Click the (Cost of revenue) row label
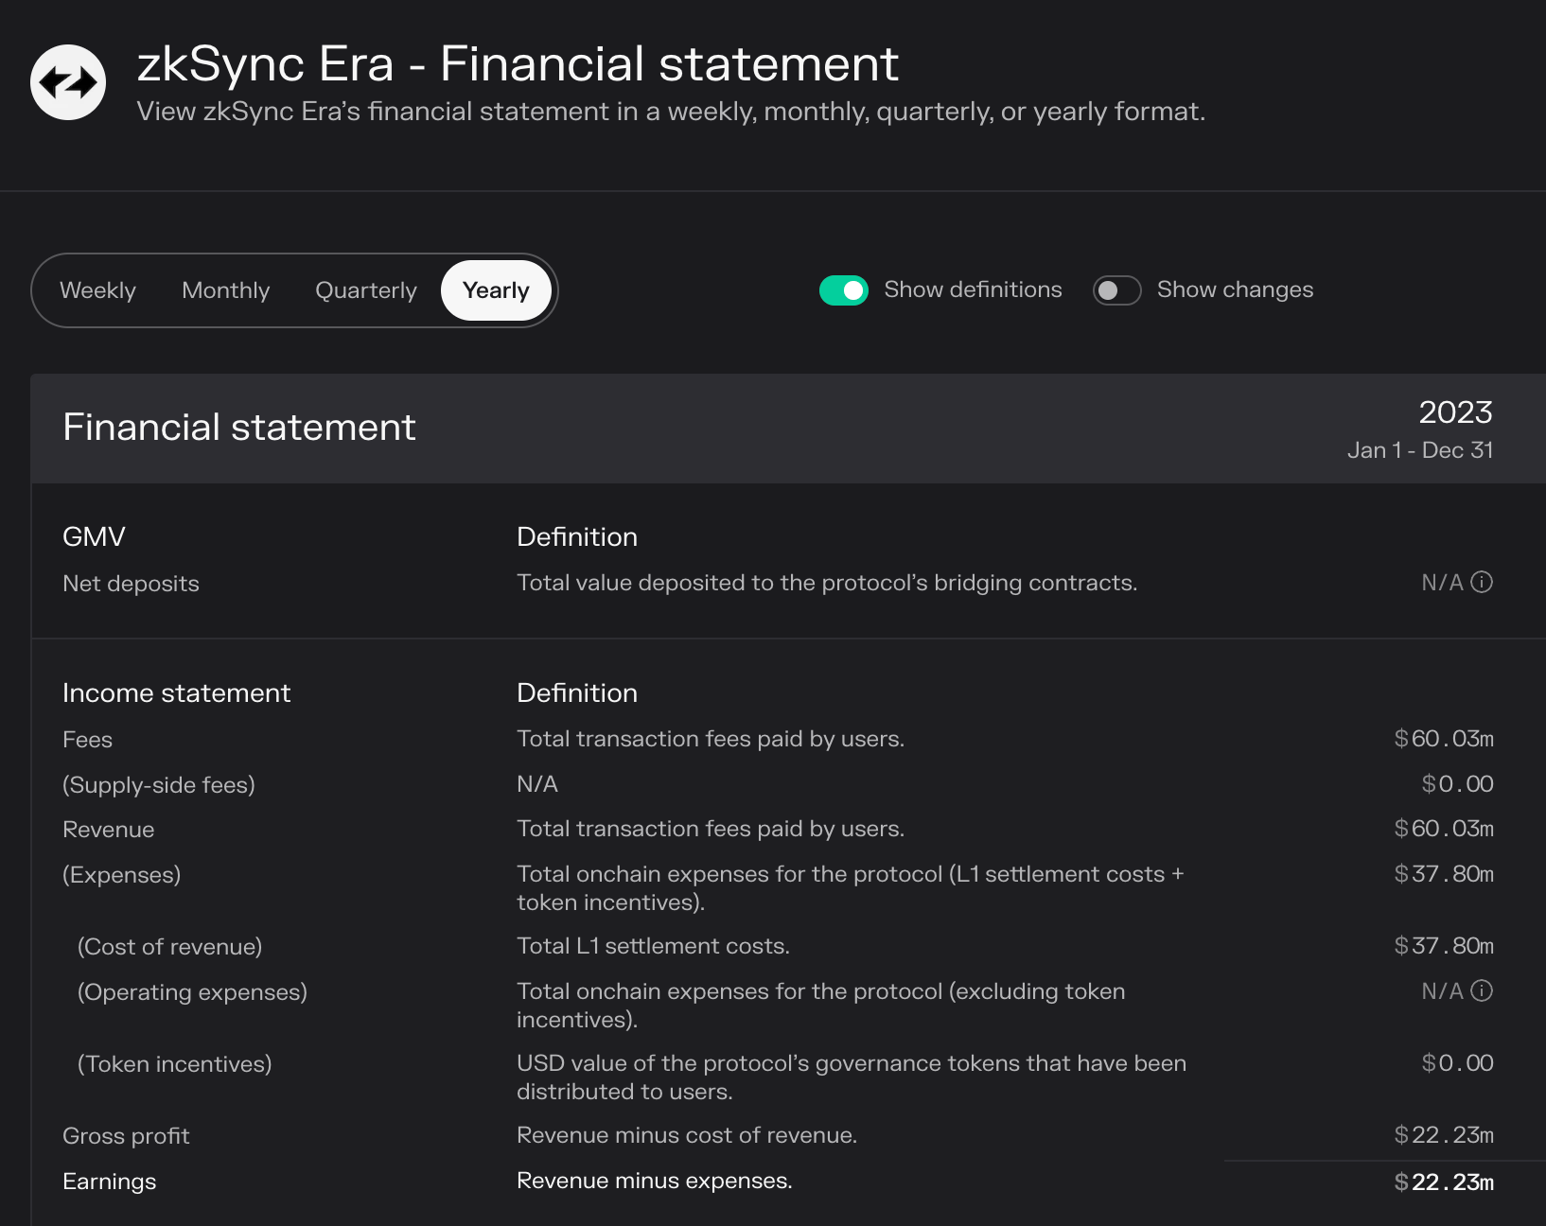The width and height of the screenshot is (1546, 1226). point(170,947)
